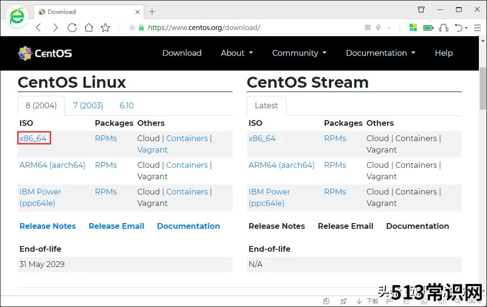Click the rocket accelerator icon in status bar
Screen dimensions: 487x307
coord(343,301)
